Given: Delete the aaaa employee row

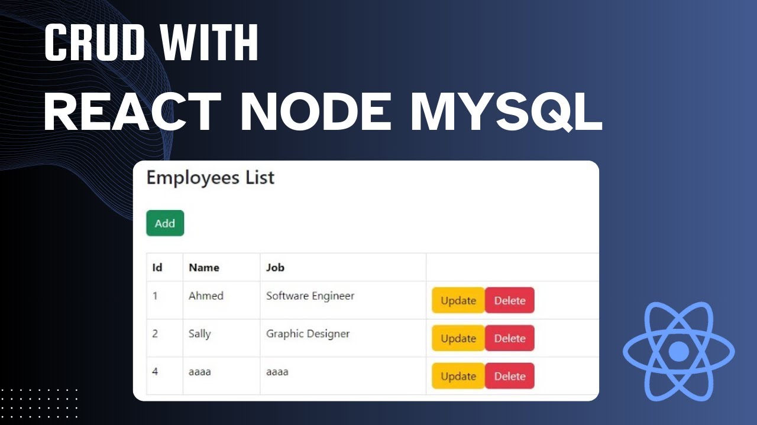Looking at the screenshot, I should pos(510,376).
